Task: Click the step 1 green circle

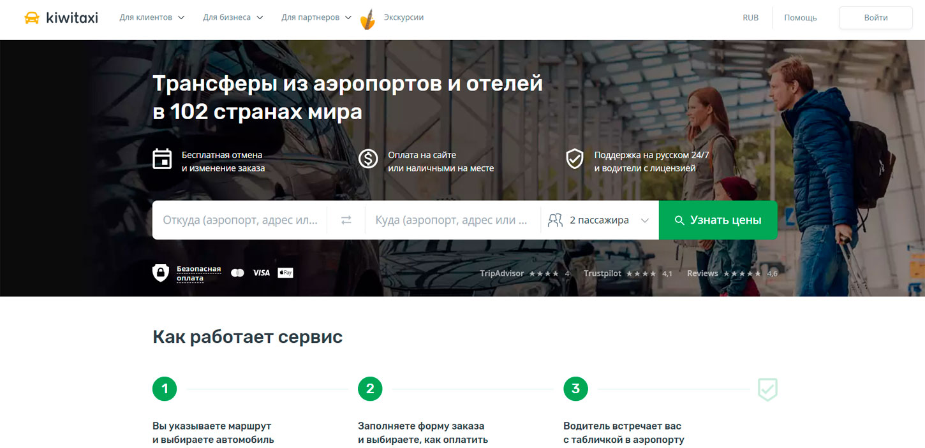Action: click(x=165, y=389)
